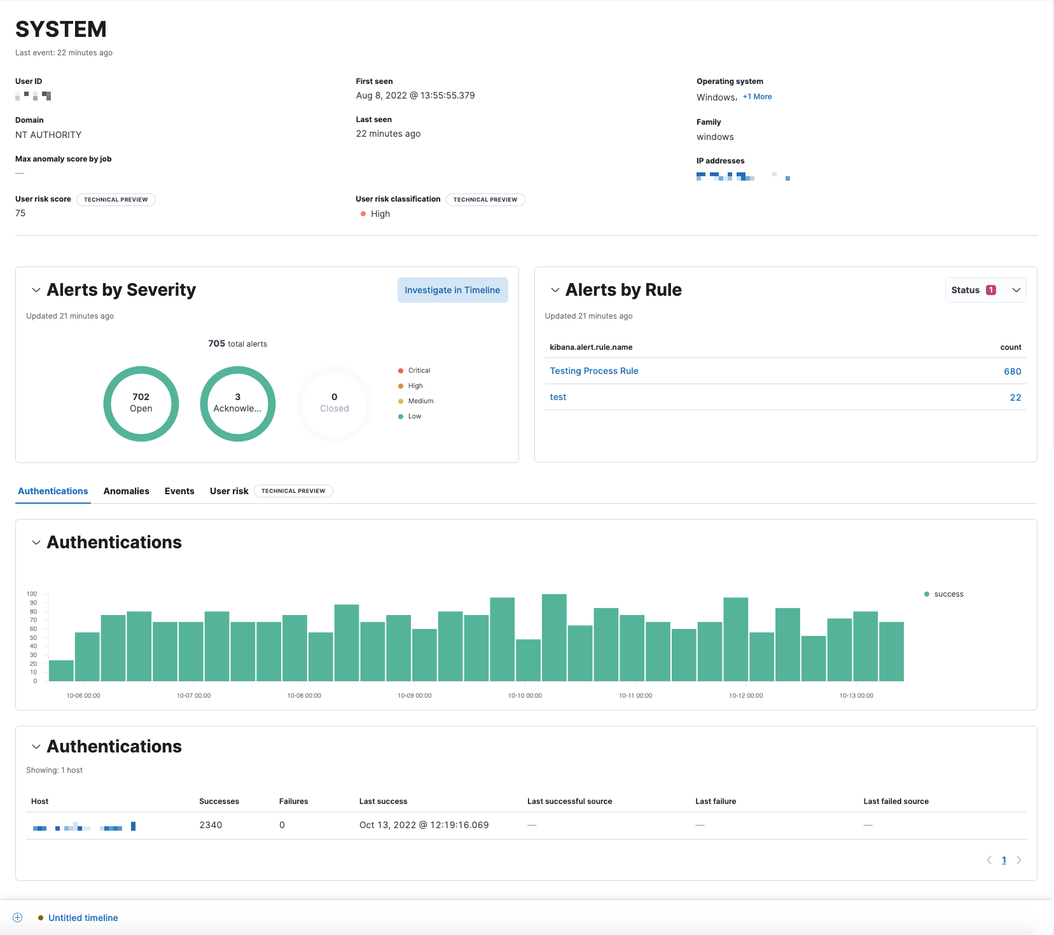Click the 702 Open alerts donut
Screen dimensions: 1054x935
click(x=141, y=403)
